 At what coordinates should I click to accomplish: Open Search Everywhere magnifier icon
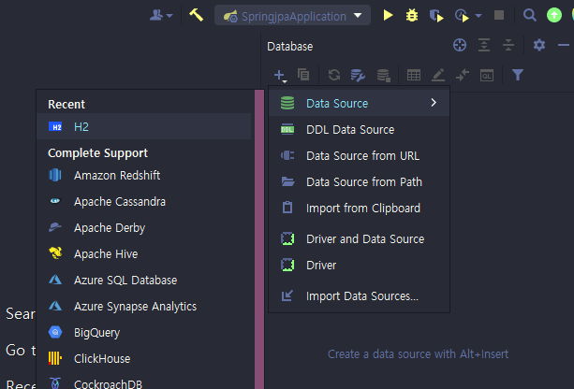[x=530, y=15]
